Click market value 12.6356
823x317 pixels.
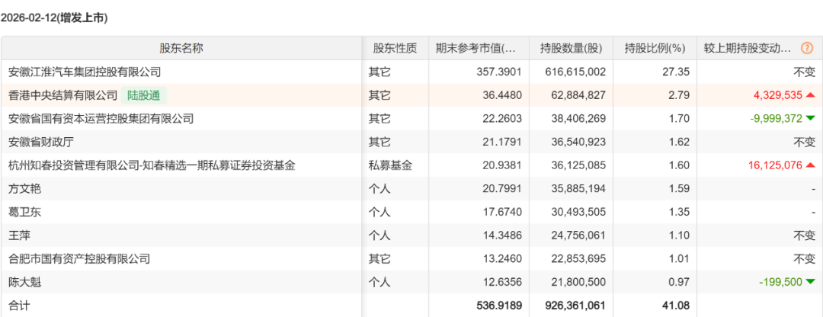pos(503,283)
